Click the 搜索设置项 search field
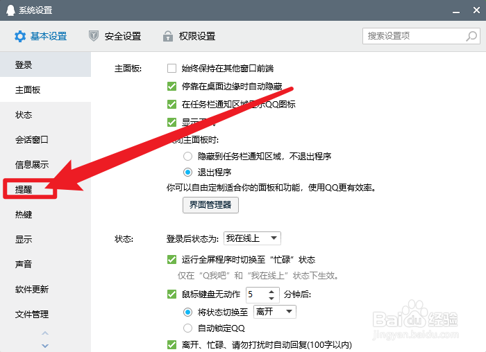The width and height of the screenshot is (486, 352). [421, 36]
